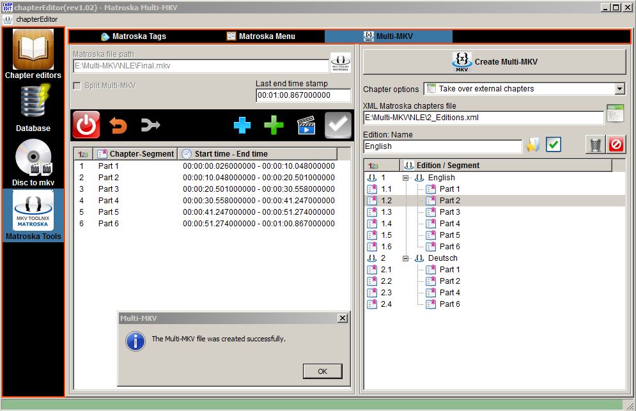This screenshot has height=411, width=636.
Task: Click time range 00:00:51.274000000 - 00:01:00.867000000
Action: [259, 224]
